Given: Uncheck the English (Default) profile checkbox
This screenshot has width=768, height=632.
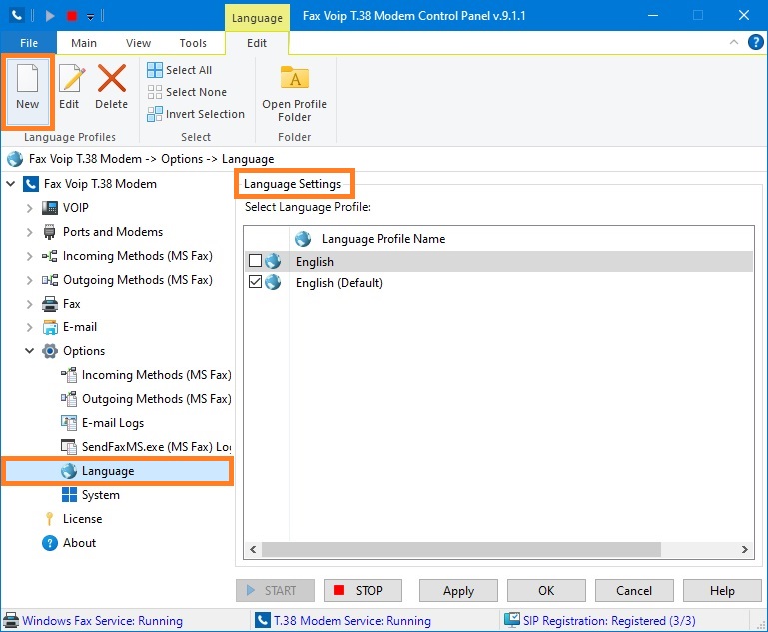Looking at the screenshot, I should tap(256, 282).
